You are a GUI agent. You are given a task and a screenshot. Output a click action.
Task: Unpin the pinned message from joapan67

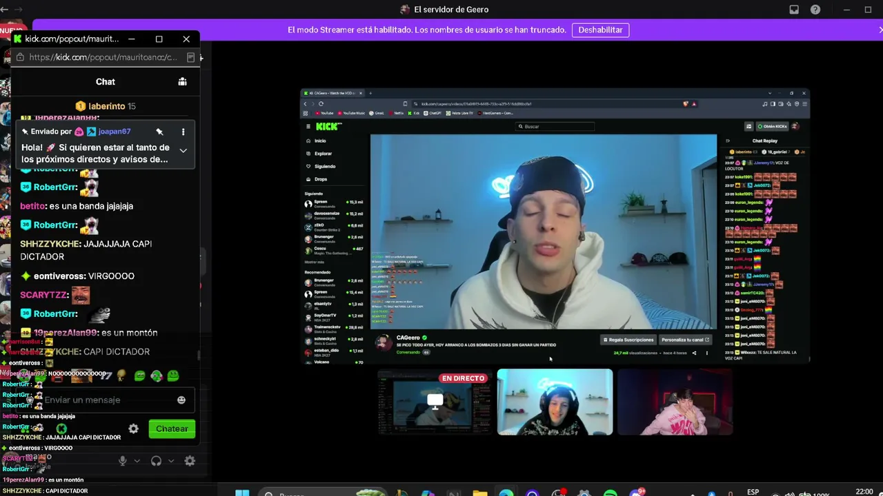(159, 132)
